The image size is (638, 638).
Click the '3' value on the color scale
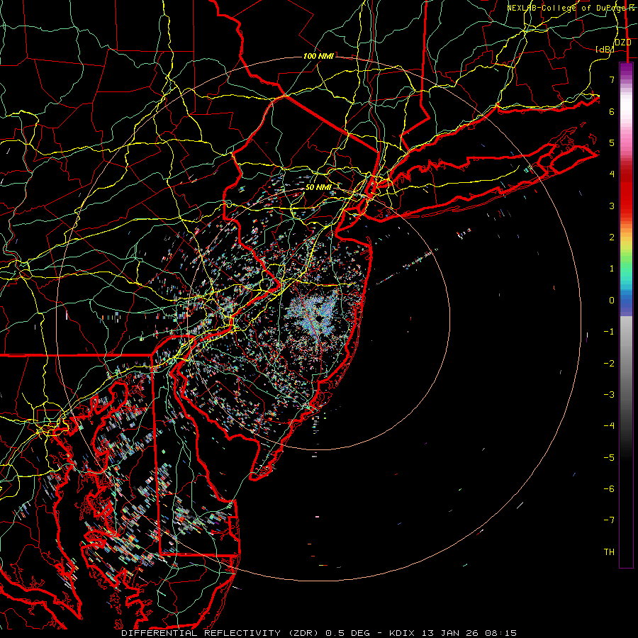(612, 206)
